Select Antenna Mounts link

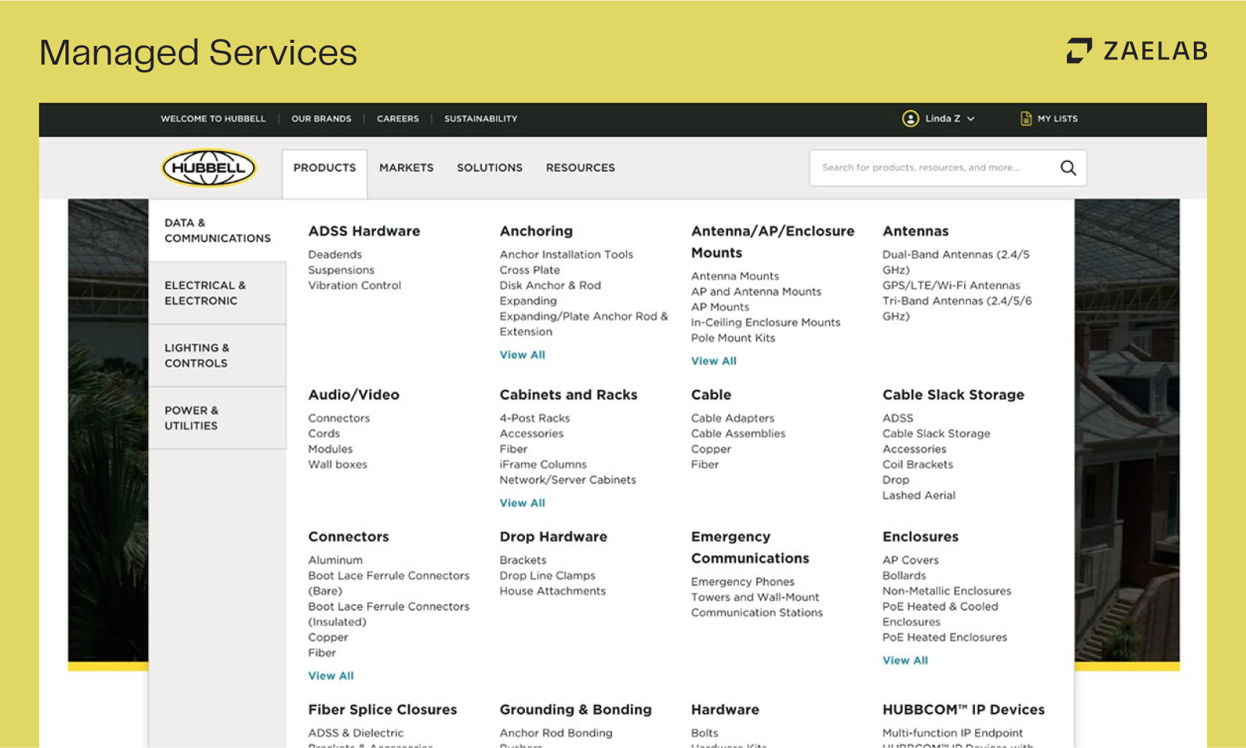pyautogui.click(x=735, y=276)
